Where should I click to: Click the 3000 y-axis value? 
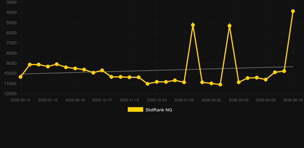(12, 3)
